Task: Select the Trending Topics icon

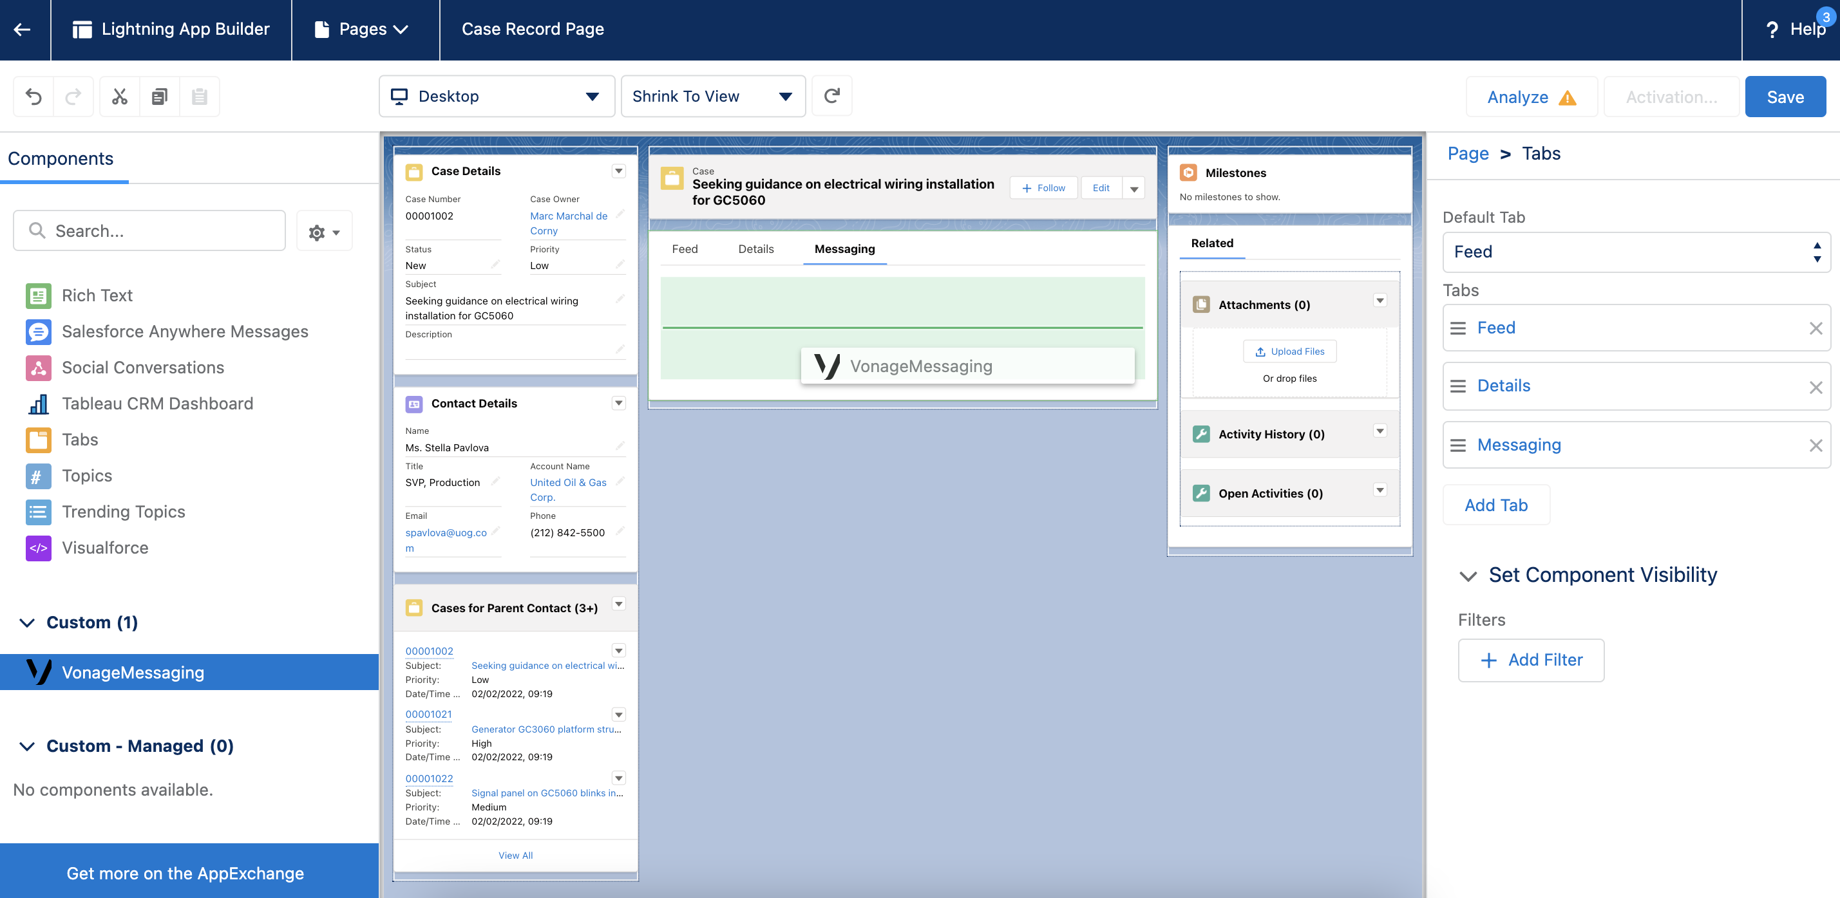Action: [39, 512]
